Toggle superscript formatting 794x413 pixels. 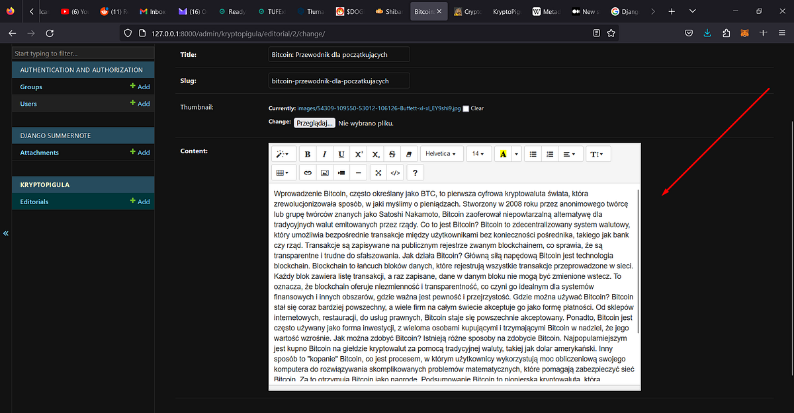click(358, 154)
